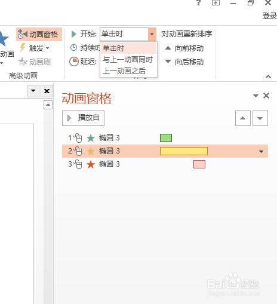Click the yellow emphasis star icon
Viewport: 277px width, 304px height.
coord(91,151)
